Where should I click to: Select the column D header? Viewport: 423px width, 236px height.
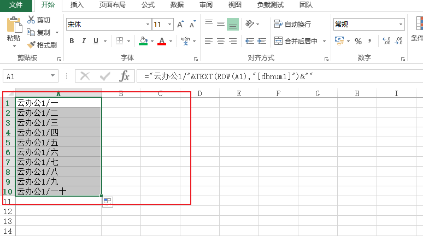pos(199,93)
